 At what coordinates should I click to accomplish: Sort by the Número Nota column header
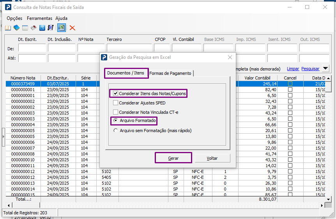[23, 78]
